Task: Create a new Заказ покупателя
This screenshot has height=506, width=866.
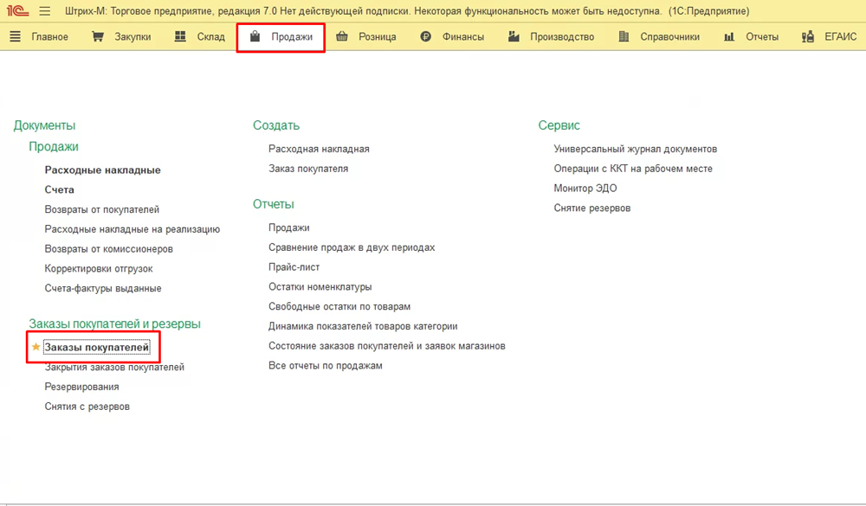Action: click(x=308, y=169)
